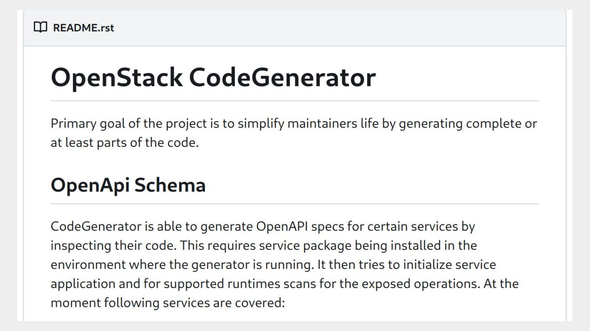
Task: Click the word "initialize" in schema paragraph
Action: point(427,264)
